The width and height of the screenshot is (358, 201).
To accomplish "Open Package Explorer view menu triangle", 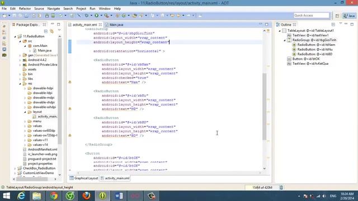I will (59, 30).
